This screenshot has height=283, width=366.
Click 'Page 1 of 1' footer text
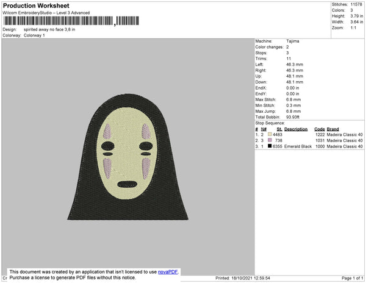coord(352,278)
